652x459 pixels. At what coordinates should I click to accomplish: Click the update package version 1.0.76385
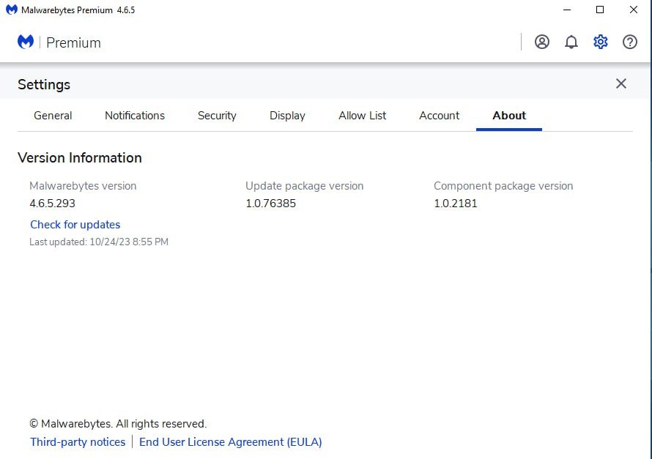(x=271, y=204)
